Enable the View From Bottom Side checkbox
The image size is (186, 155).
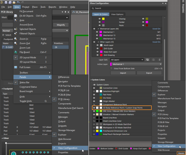click(x=112, y=68)
